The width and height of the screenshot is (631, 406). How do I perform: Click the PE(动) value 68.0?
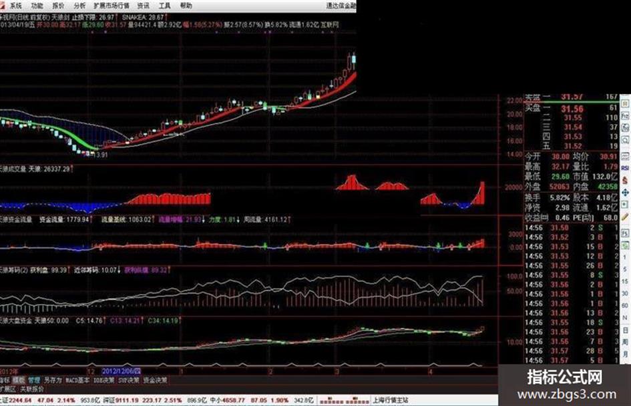point(610,217)
